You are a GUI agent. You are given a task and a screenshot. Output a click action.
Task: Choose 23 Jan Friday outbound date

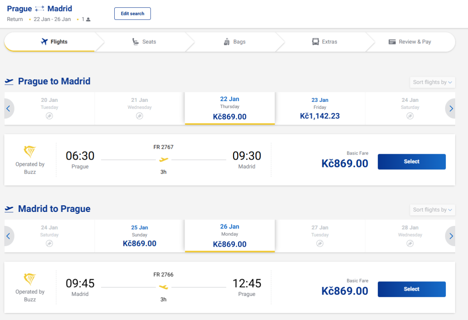coord(320,108)
